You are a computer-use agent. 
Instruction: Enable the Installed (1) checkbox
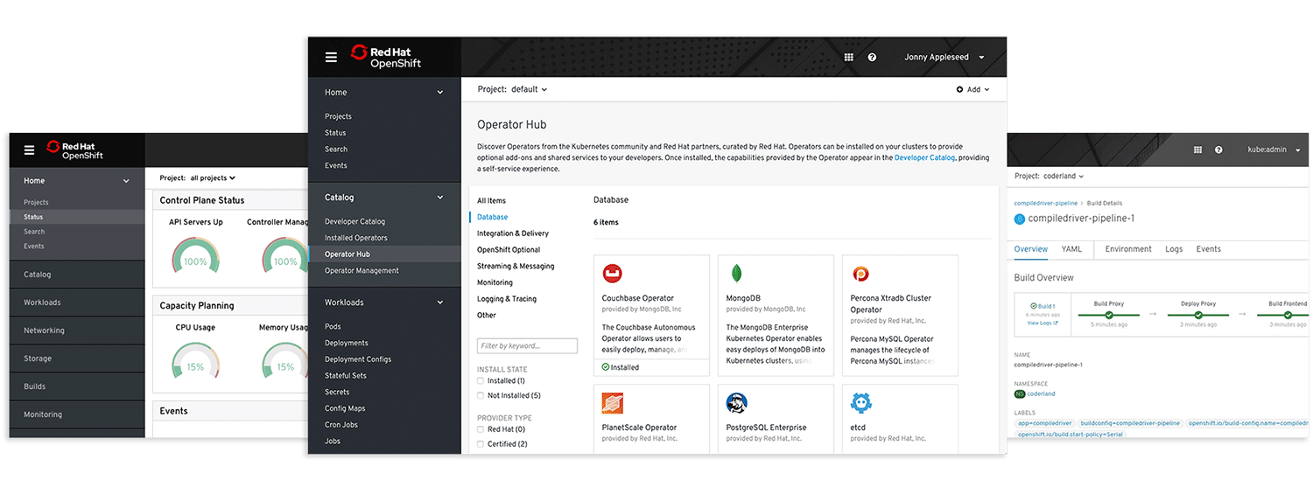[x=481, y=381]
